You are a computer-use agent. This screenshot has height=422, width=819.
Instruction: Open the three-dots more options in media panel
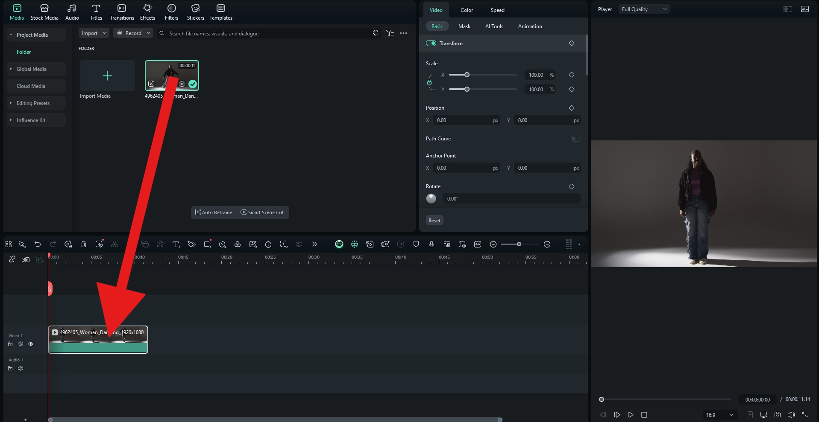pos(403,33)
